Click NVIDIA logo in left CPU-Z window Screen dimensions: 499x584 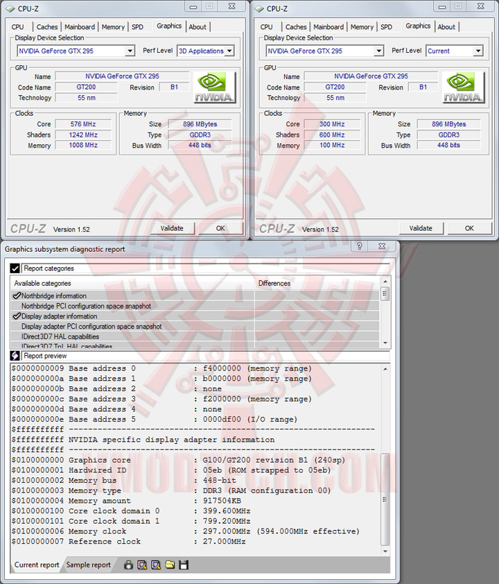[215, 87]
